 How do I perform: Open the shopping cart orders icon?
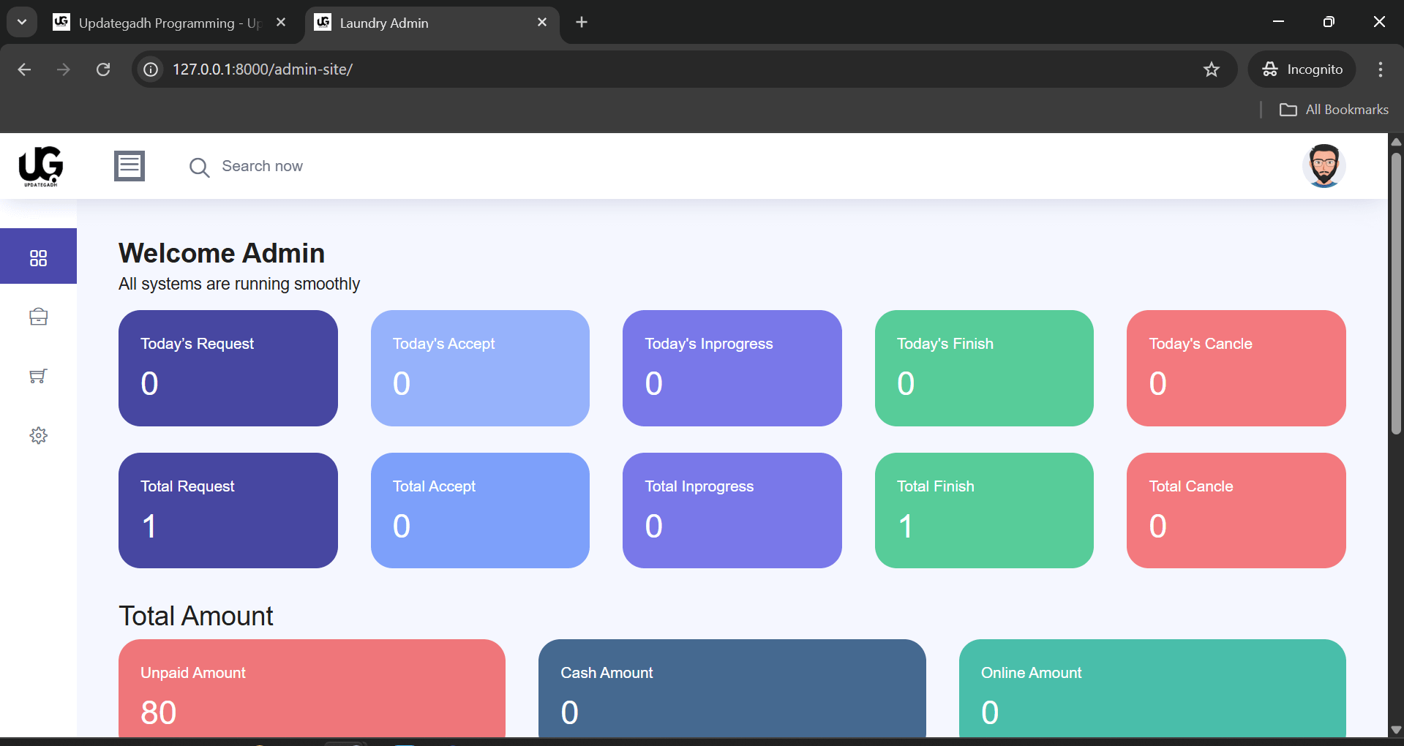38,376
